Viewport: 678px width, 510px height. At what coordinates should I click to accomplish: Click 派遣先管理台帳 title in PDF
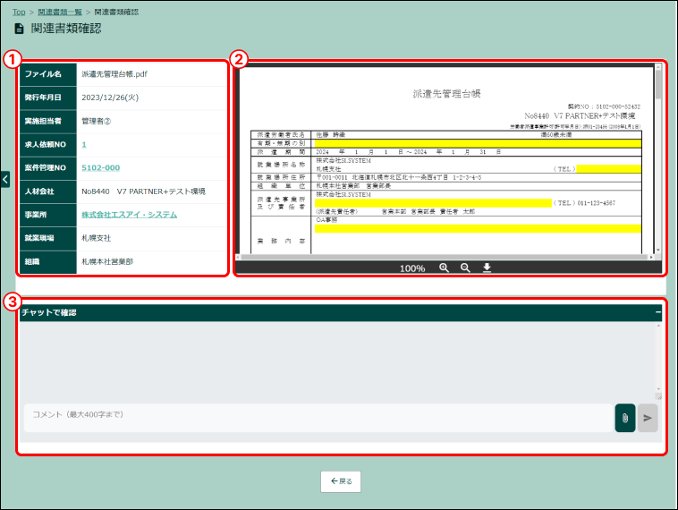[x=446, y=94]
